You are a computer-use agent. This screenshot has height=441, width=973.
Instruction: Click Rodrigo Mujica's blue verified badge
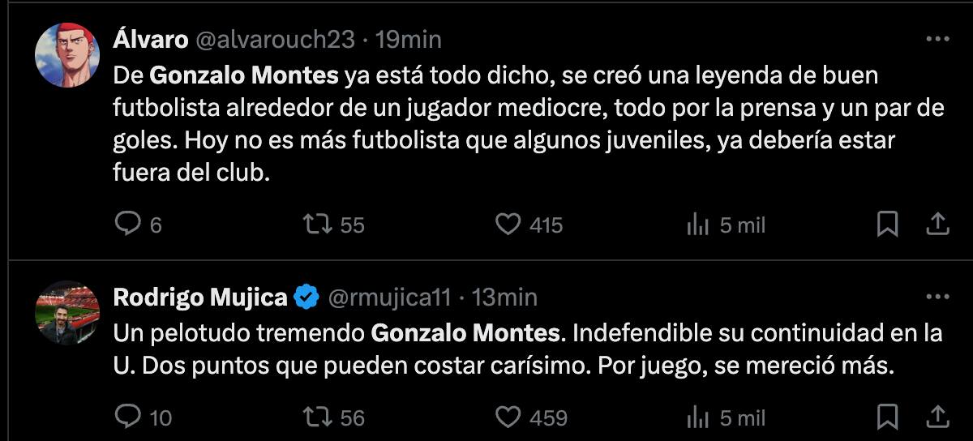point(306,298)
